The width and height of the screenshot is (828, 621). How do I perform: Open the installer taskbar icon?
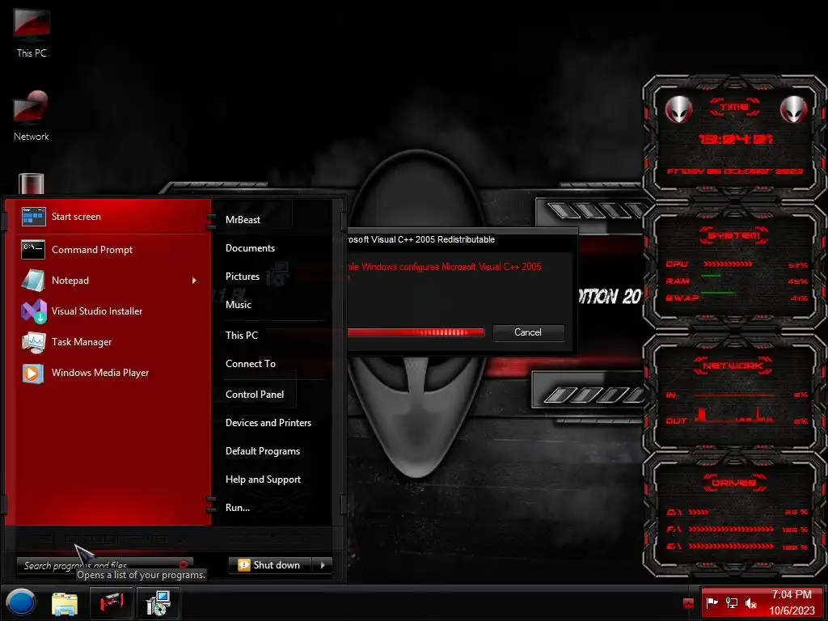pos(158,602)
